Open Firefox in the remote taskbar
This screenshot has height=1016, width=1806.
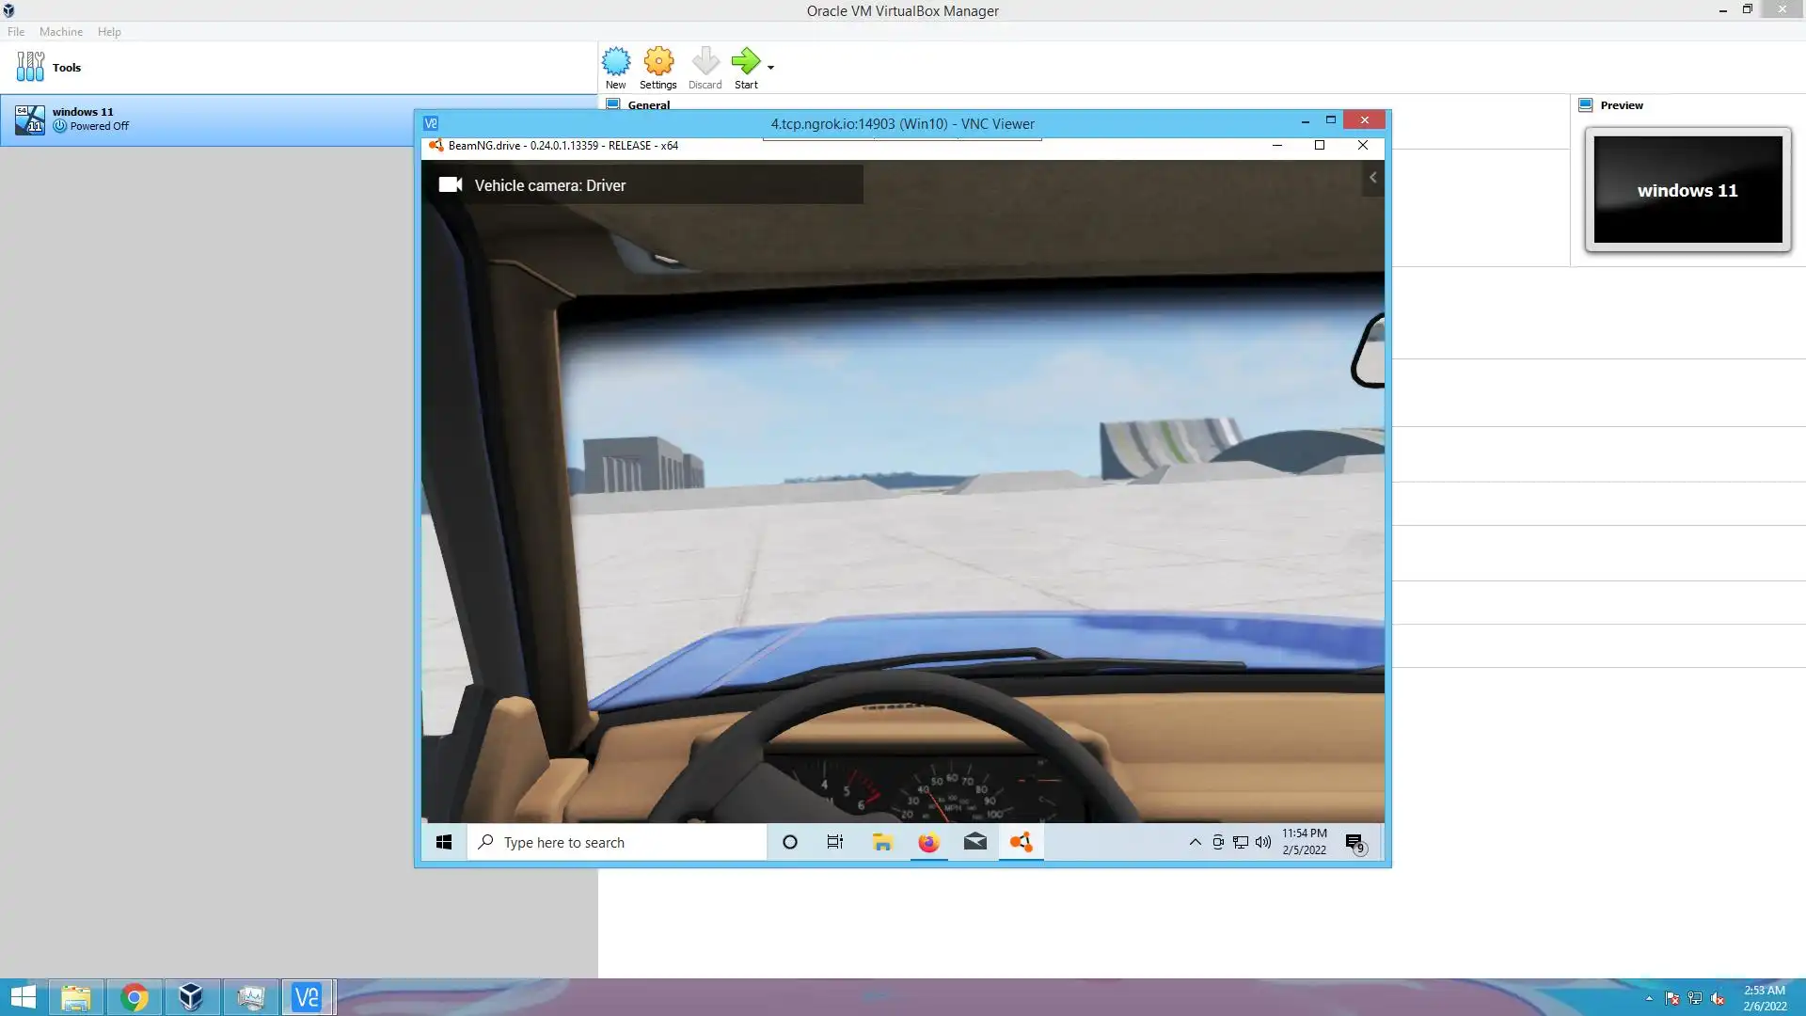928,842
